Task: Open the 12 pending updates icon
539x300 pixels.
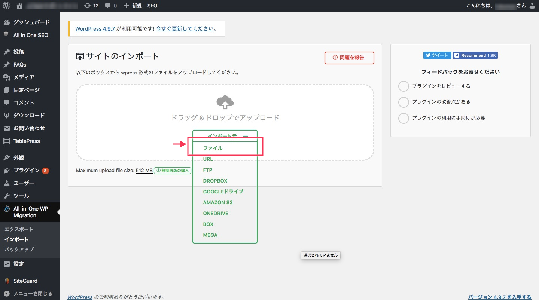Action: tap(91, 6)
